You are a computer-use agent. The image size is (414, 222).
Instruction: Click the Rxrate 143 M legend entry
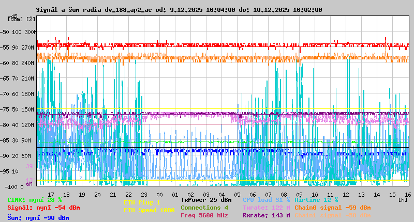click(x=266, y=215)
